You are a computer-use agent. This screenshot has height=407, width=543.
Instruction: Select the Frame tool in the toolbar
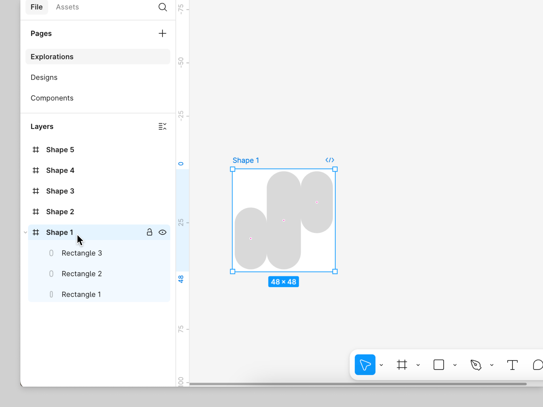pyautogui.click(x=402, y=365)
